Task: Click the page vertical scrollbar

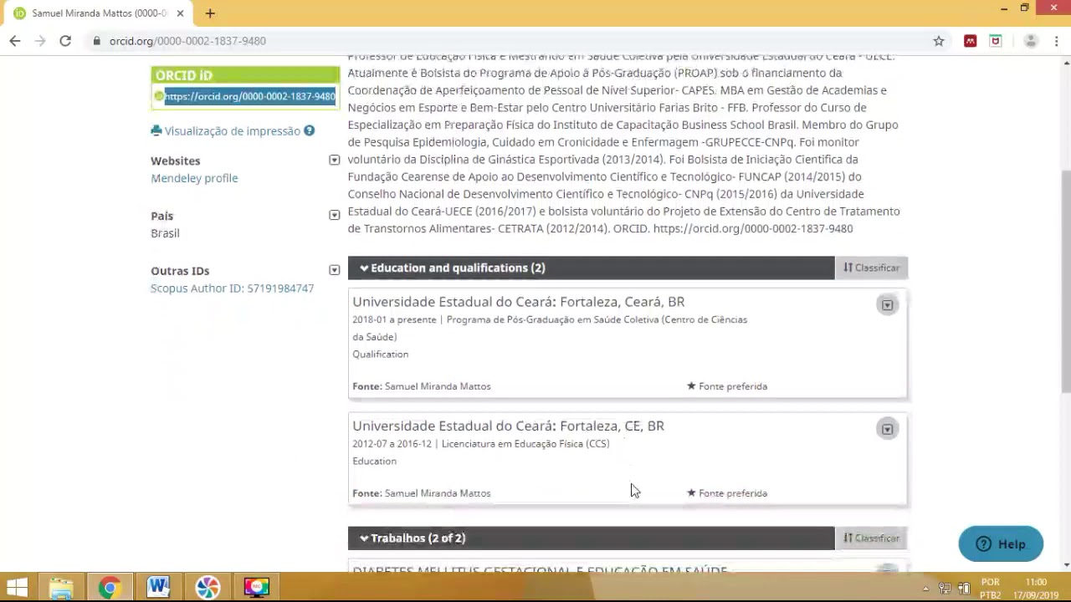Action: coord(1065,281)
